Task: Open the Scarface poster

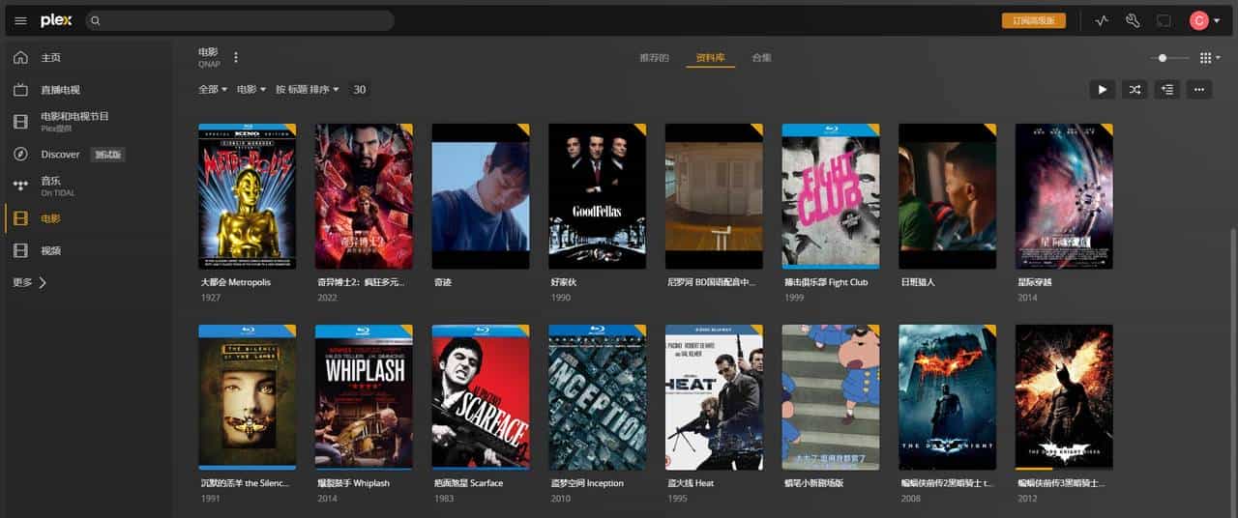Action: click(481, 397)
